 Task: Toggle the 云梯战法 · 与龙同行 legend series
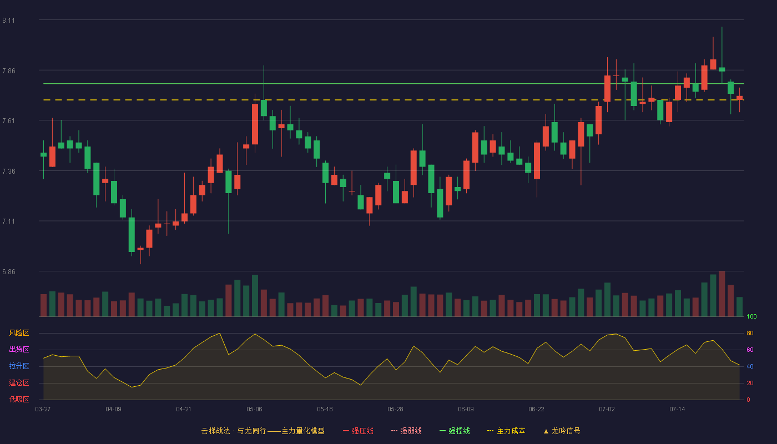click(x=263, y=431)
